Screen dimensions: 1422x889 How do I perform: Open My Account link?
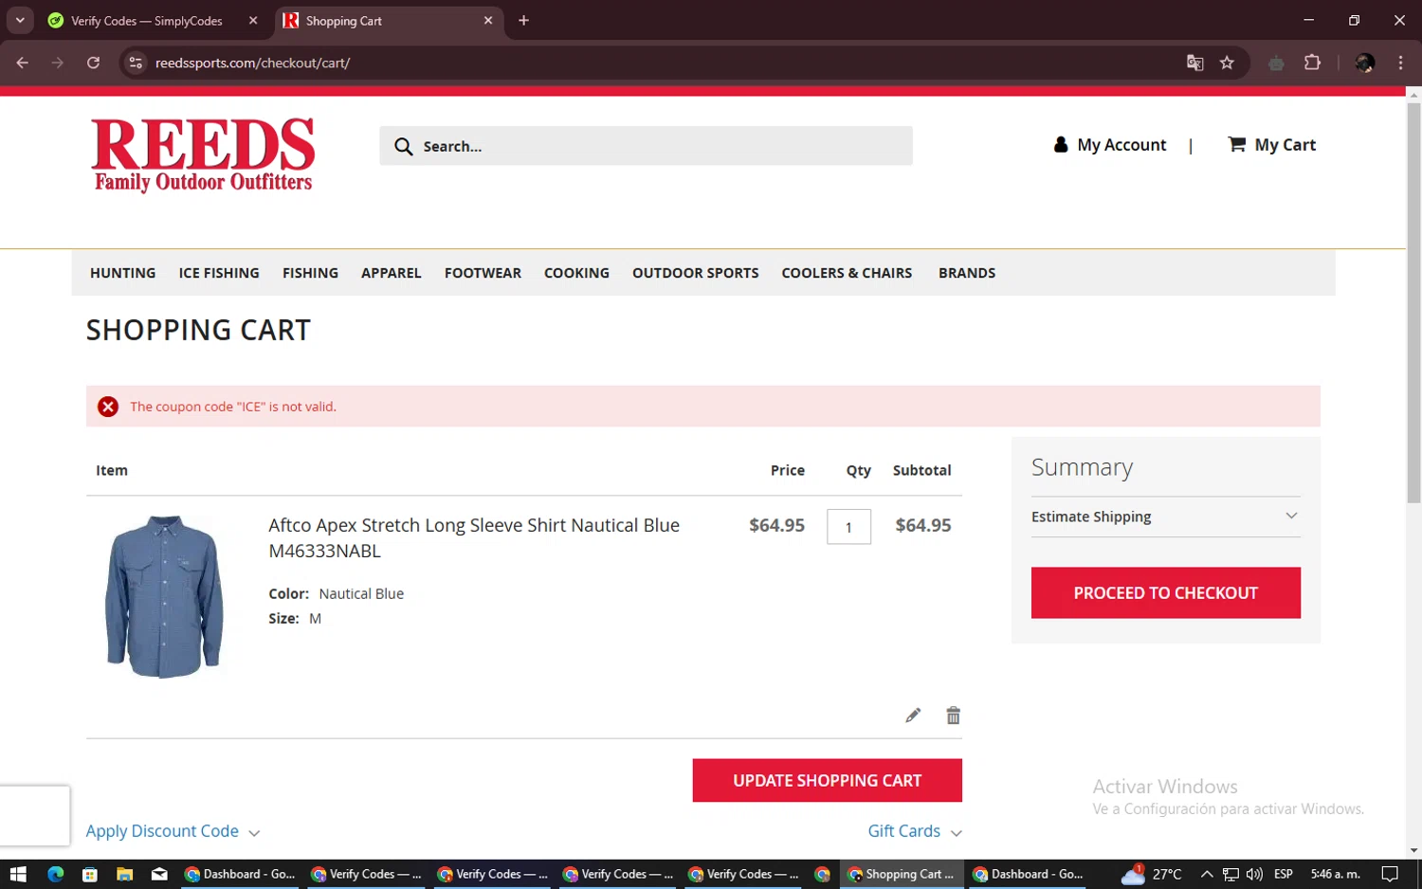click(1121, 145)
